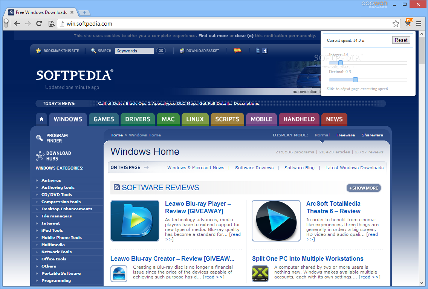Go back with the browser back arrow
Screen dimensions: 428x289
click(x=17, y=23)
